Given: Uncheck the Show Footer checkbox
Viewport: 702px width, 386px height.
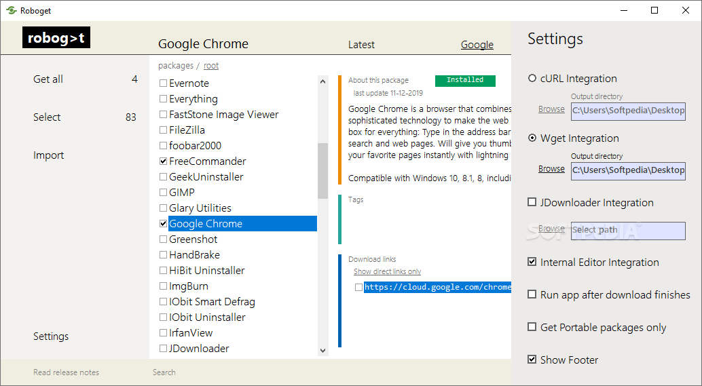Looking at the screenshot, I should [x=532, y=359].
